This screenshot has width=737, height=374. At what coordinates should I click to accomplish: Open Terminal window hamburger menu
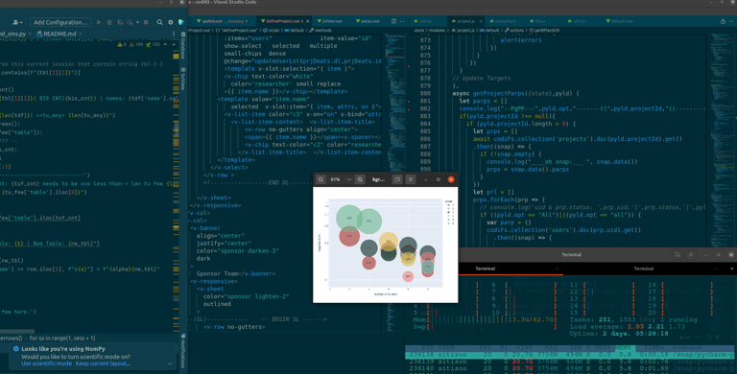(x=691, y=255)
